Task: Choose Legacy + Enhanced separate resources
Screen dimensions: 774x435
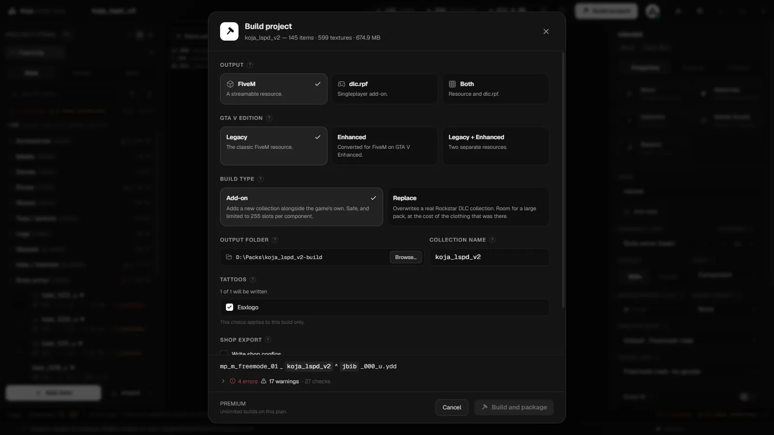Action: click(x=495, y=146)
